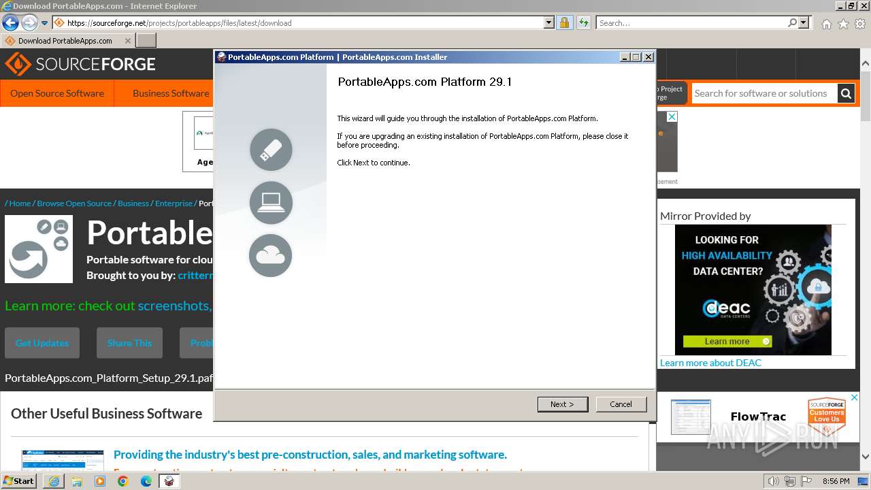The width and height of the screenshot is (871, 490).
Task: Click the network tray icon
Action: click(x=790, y=481)
